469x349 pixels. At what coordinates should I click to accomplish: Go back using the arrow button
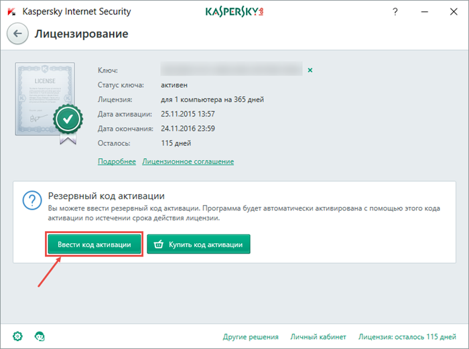(17, 33)
